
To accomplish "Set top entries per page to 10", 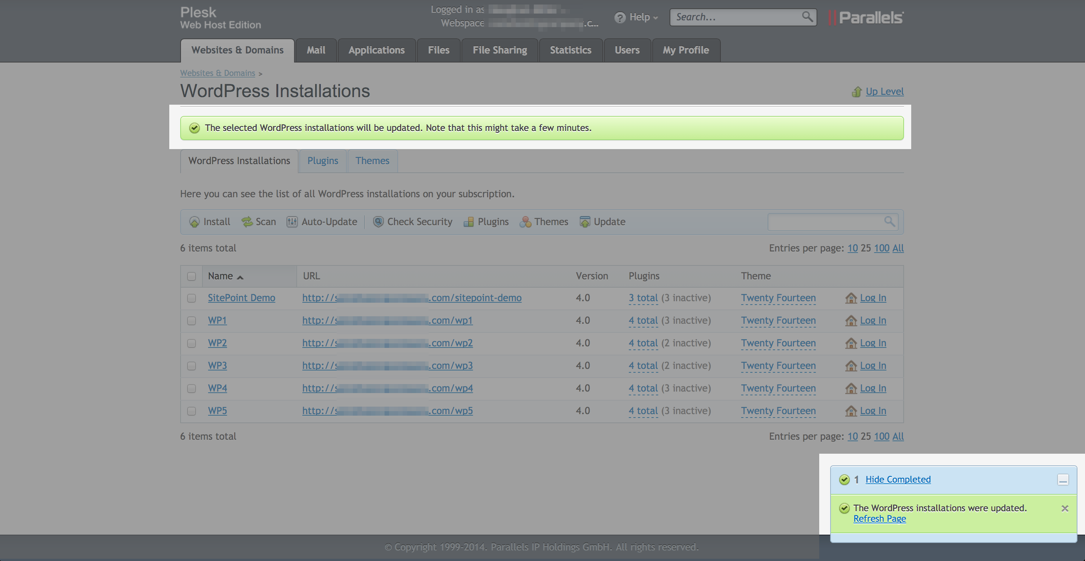I will [x=852, y=248].
